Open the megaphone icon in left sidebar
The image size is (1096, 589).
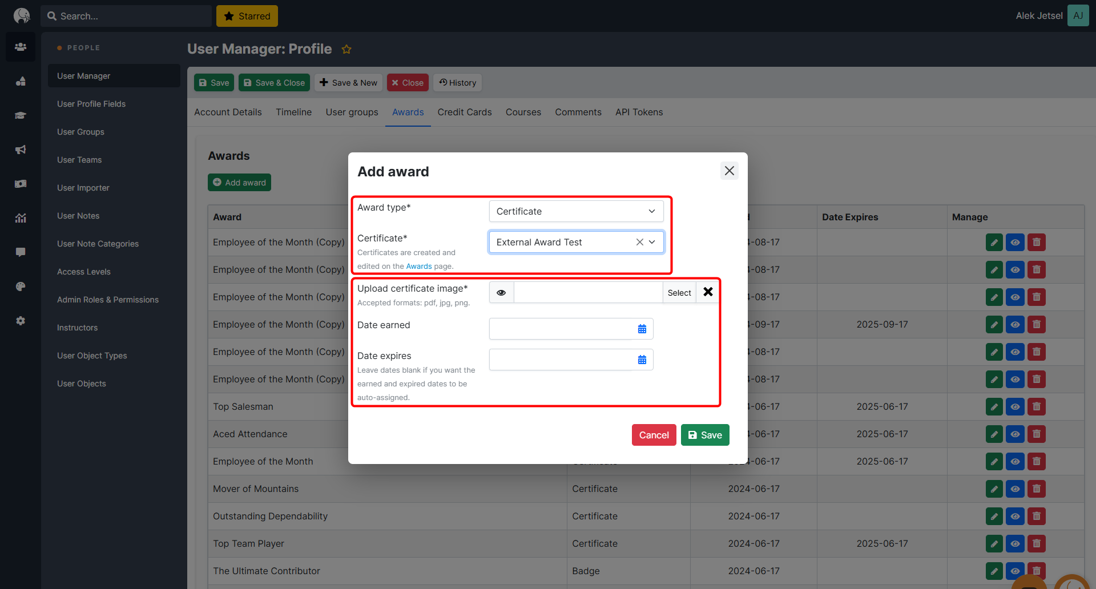pos(21,150)
